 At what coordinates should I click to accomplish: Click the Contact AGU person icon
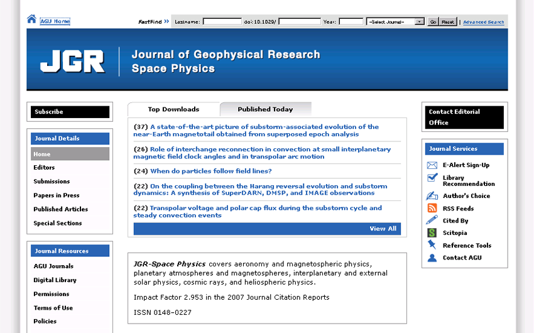[432, 258]
